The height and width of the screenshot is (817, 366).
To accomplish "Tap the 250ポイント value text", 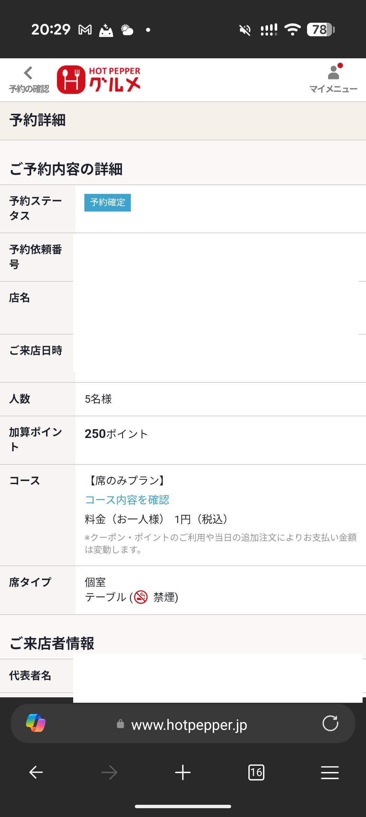I will point(116,434).
